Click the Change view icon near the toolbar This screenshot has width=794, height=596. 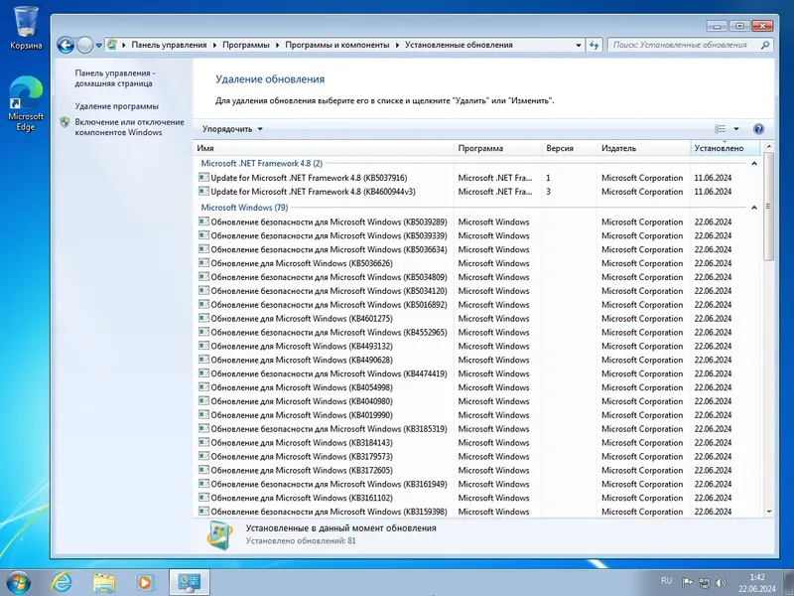[x=720, y=128]
